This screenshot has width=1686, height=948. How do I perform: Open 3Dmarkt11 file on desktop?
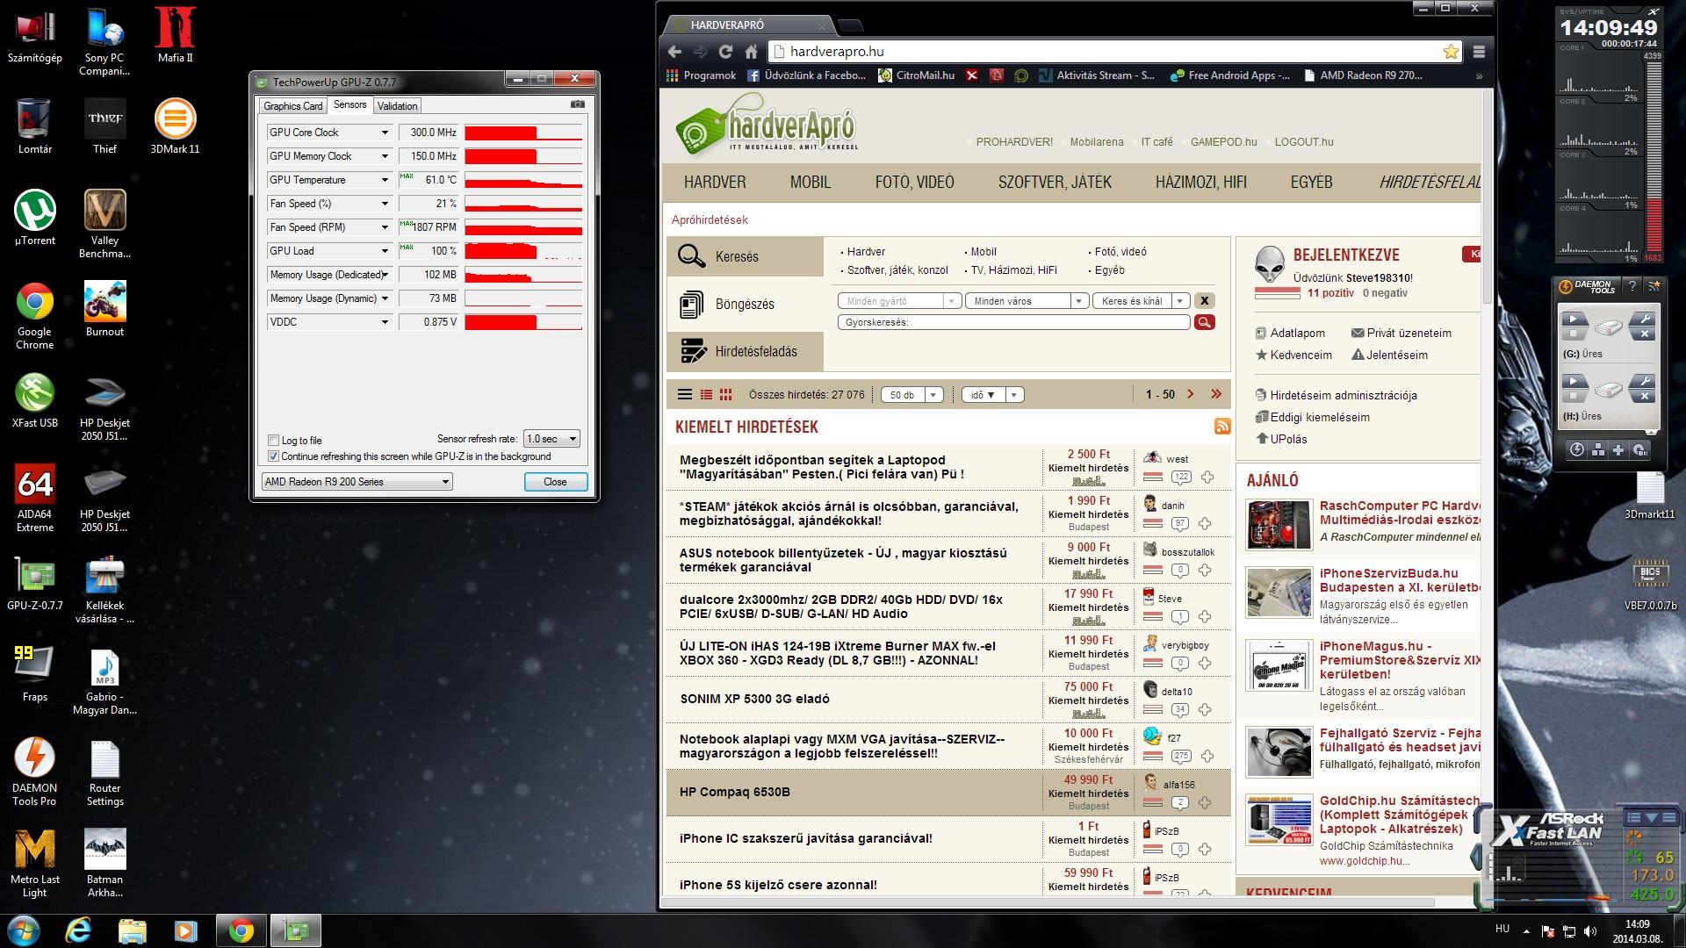tap(1649, 496)
